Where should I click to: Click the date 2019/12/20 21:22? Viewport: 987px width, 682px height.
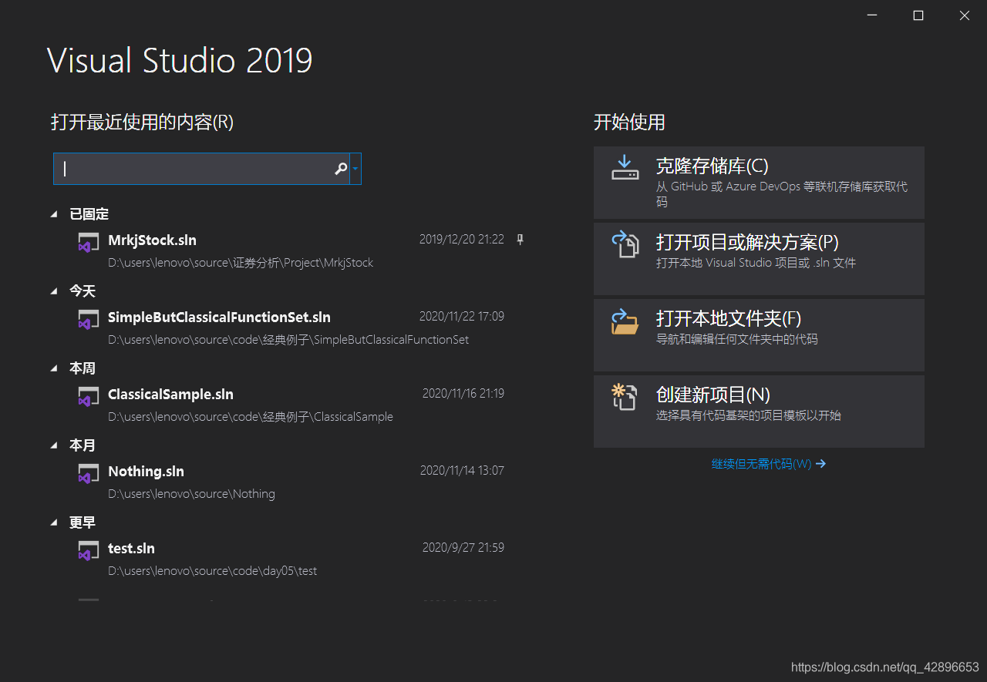point(462,240)
